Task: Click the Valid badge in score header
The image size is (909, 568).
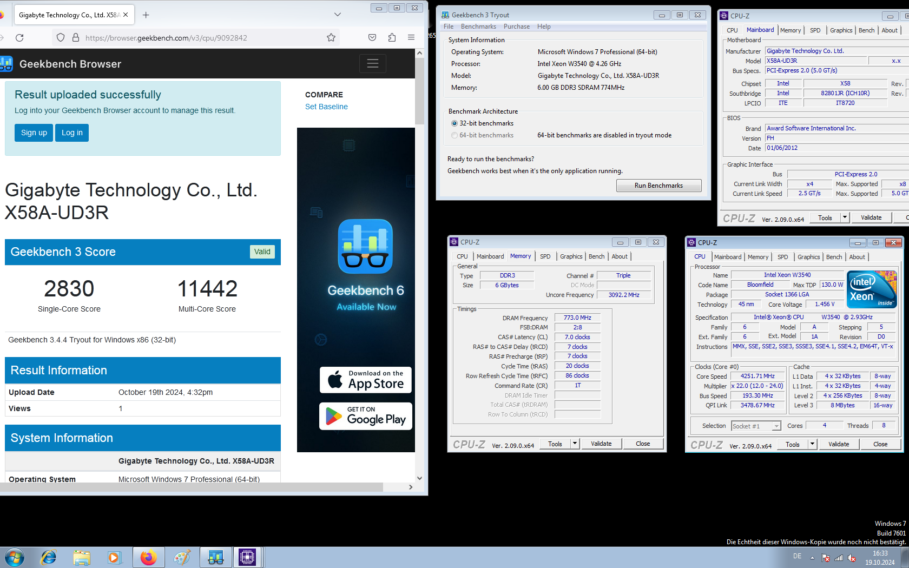Action: point(262,252)
